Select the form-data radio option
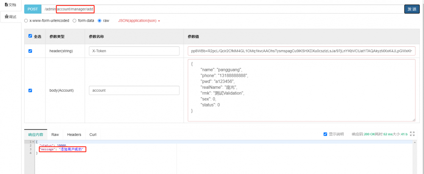 click(x=75, y=20)
